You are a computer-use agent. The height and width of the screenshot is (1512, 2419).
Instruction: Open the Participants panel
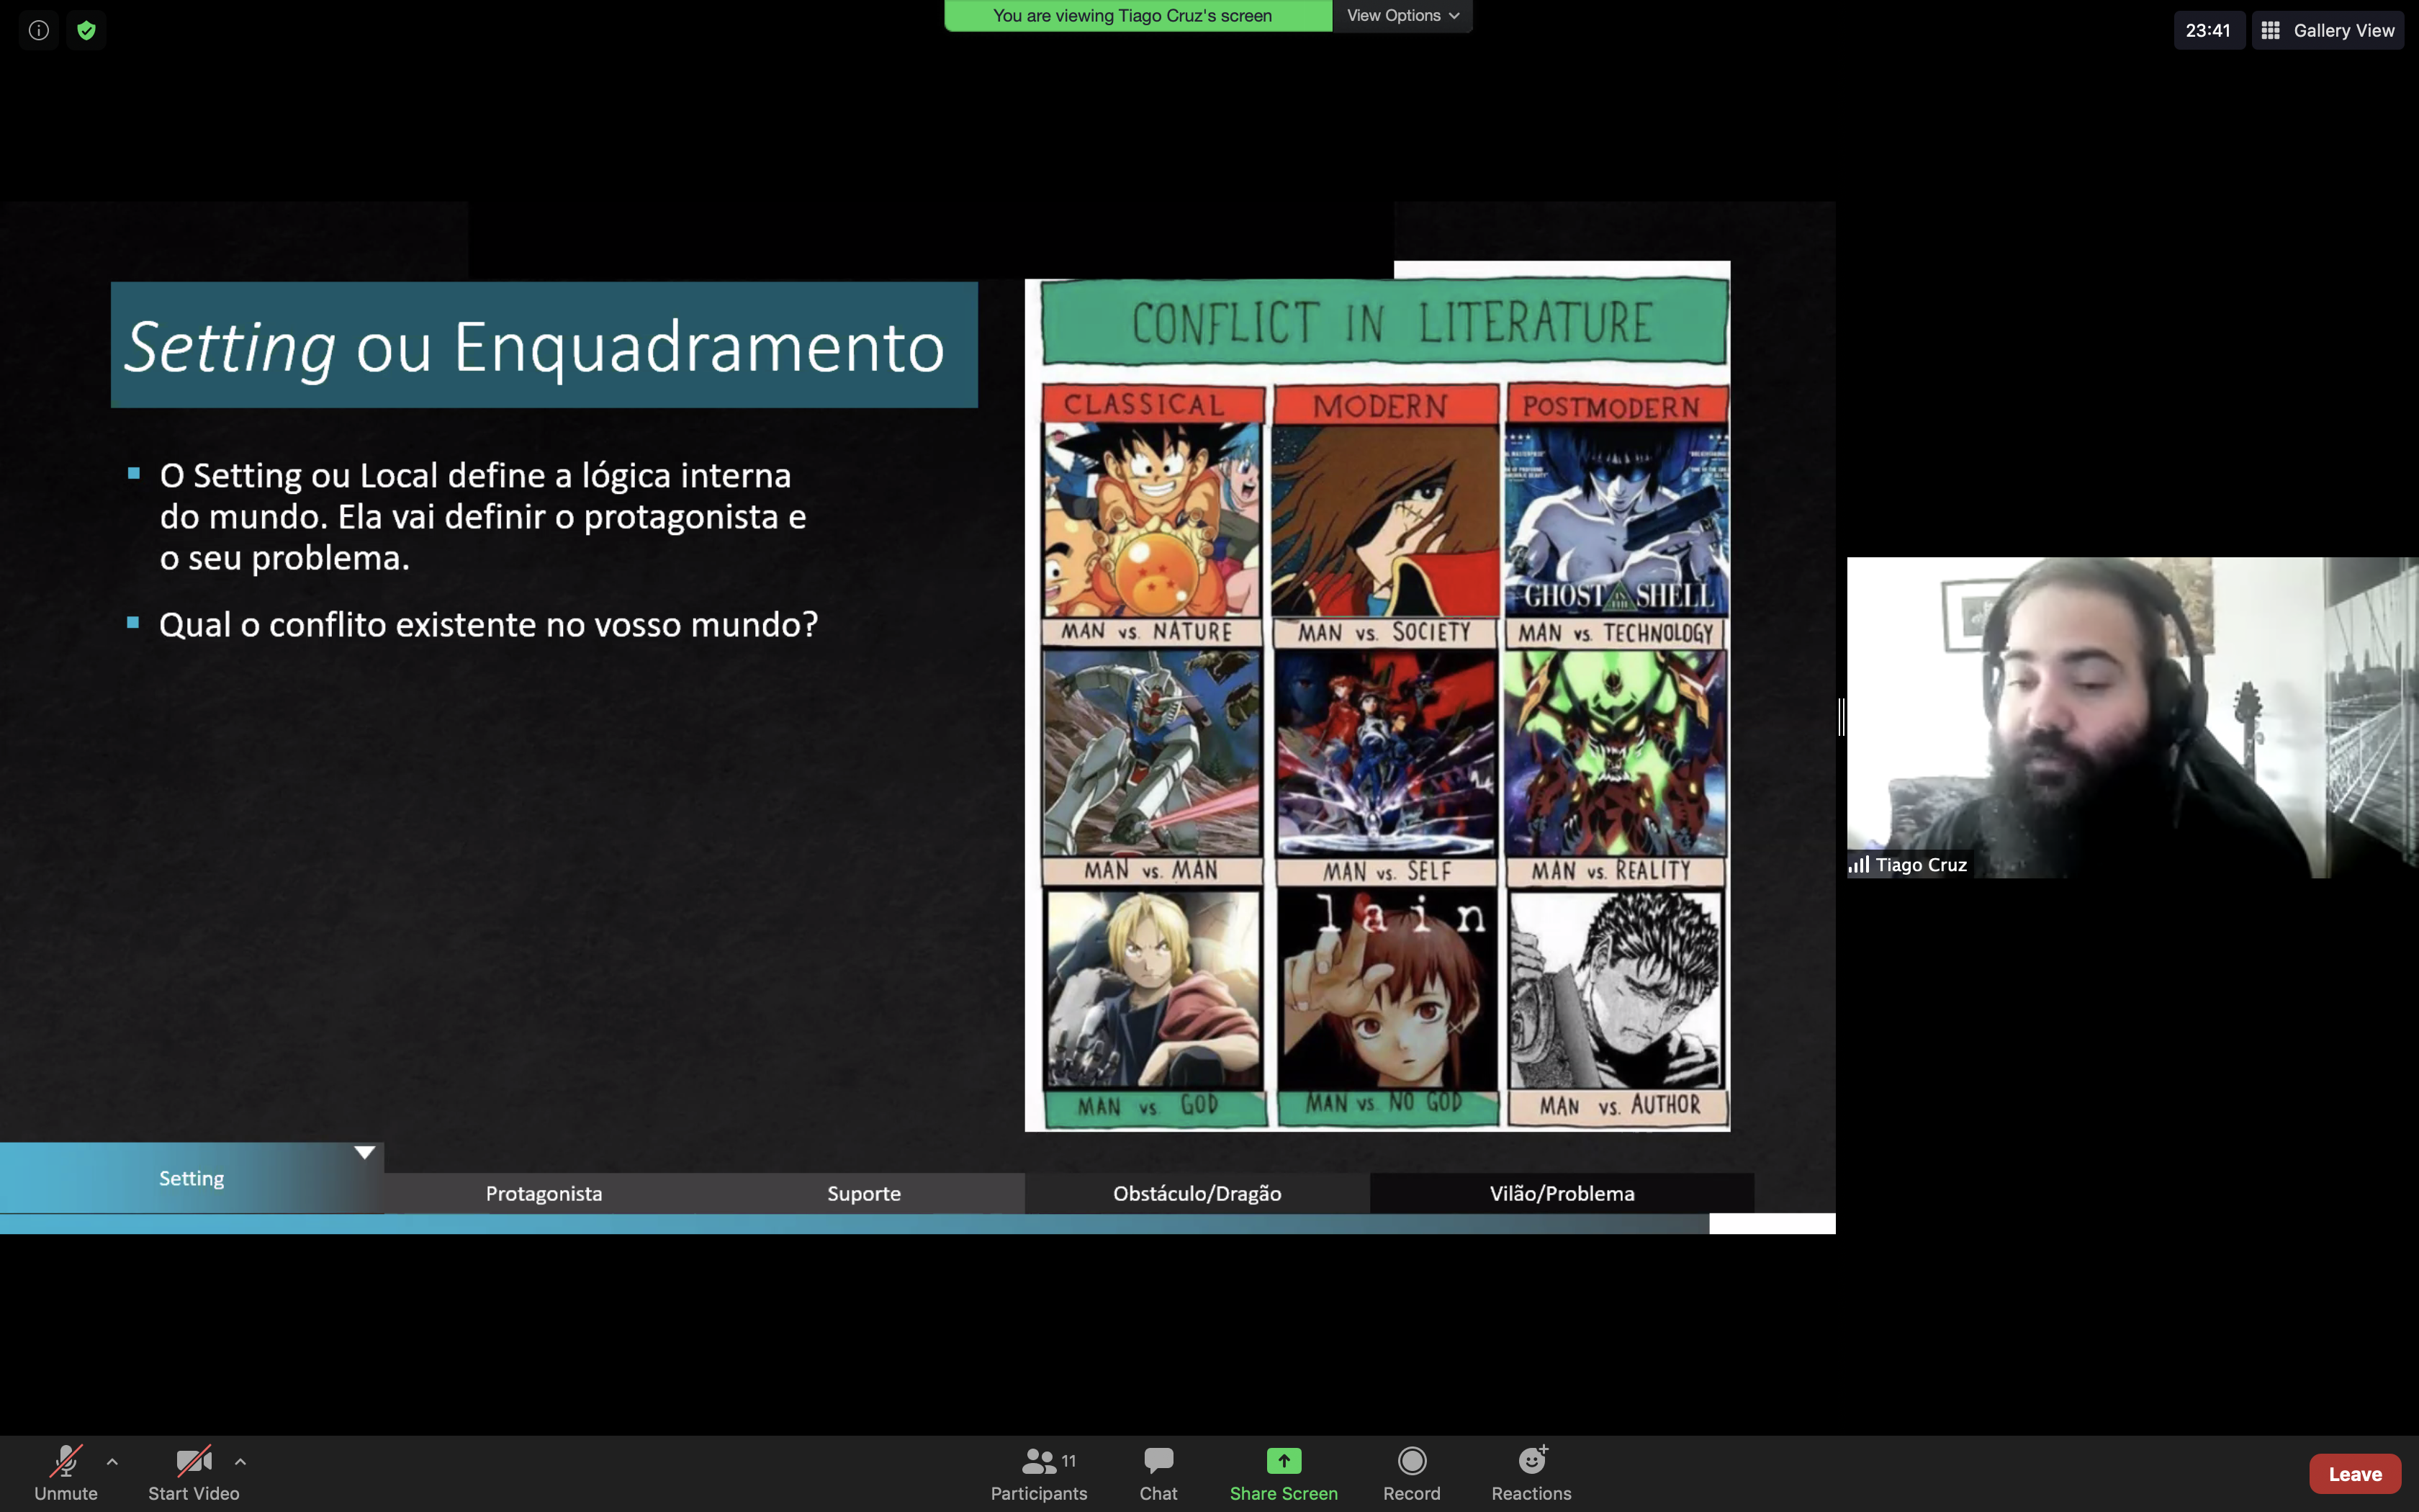(x=1039, y=1472)
